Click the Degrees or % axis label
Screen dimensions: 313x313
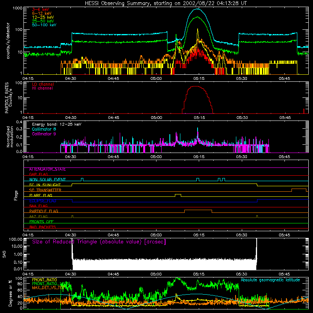pyautogui.click(x=10, y=293)
